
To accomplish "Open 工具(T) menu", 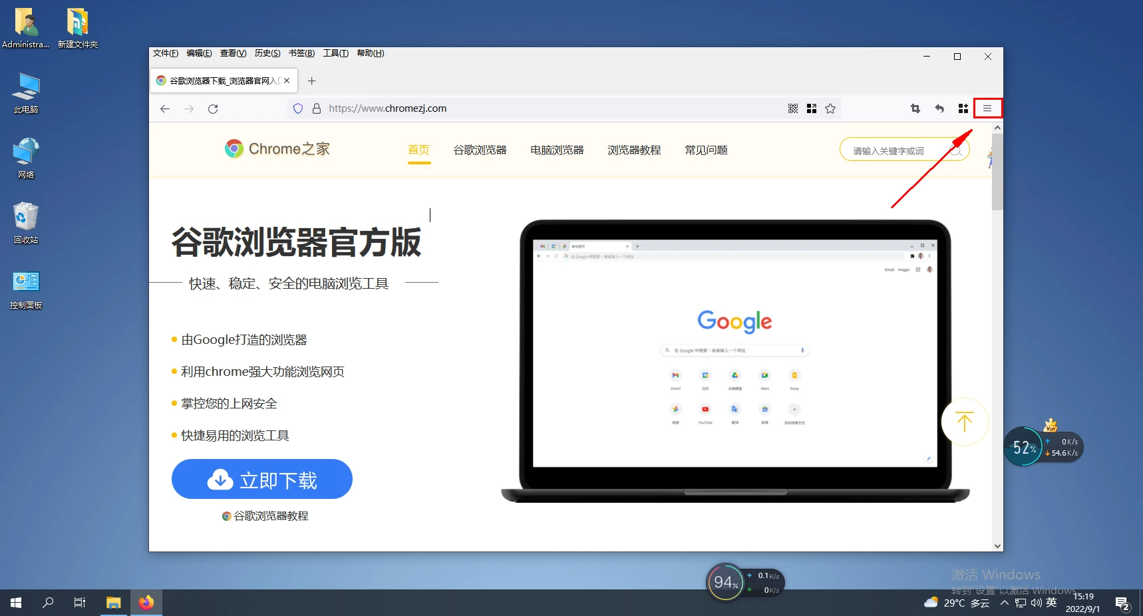I will pos(336,53).
